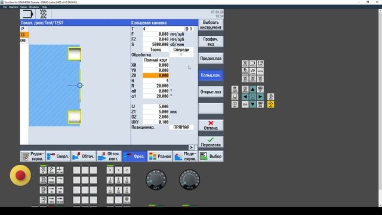Select the X axis key

tap(110, 170)
